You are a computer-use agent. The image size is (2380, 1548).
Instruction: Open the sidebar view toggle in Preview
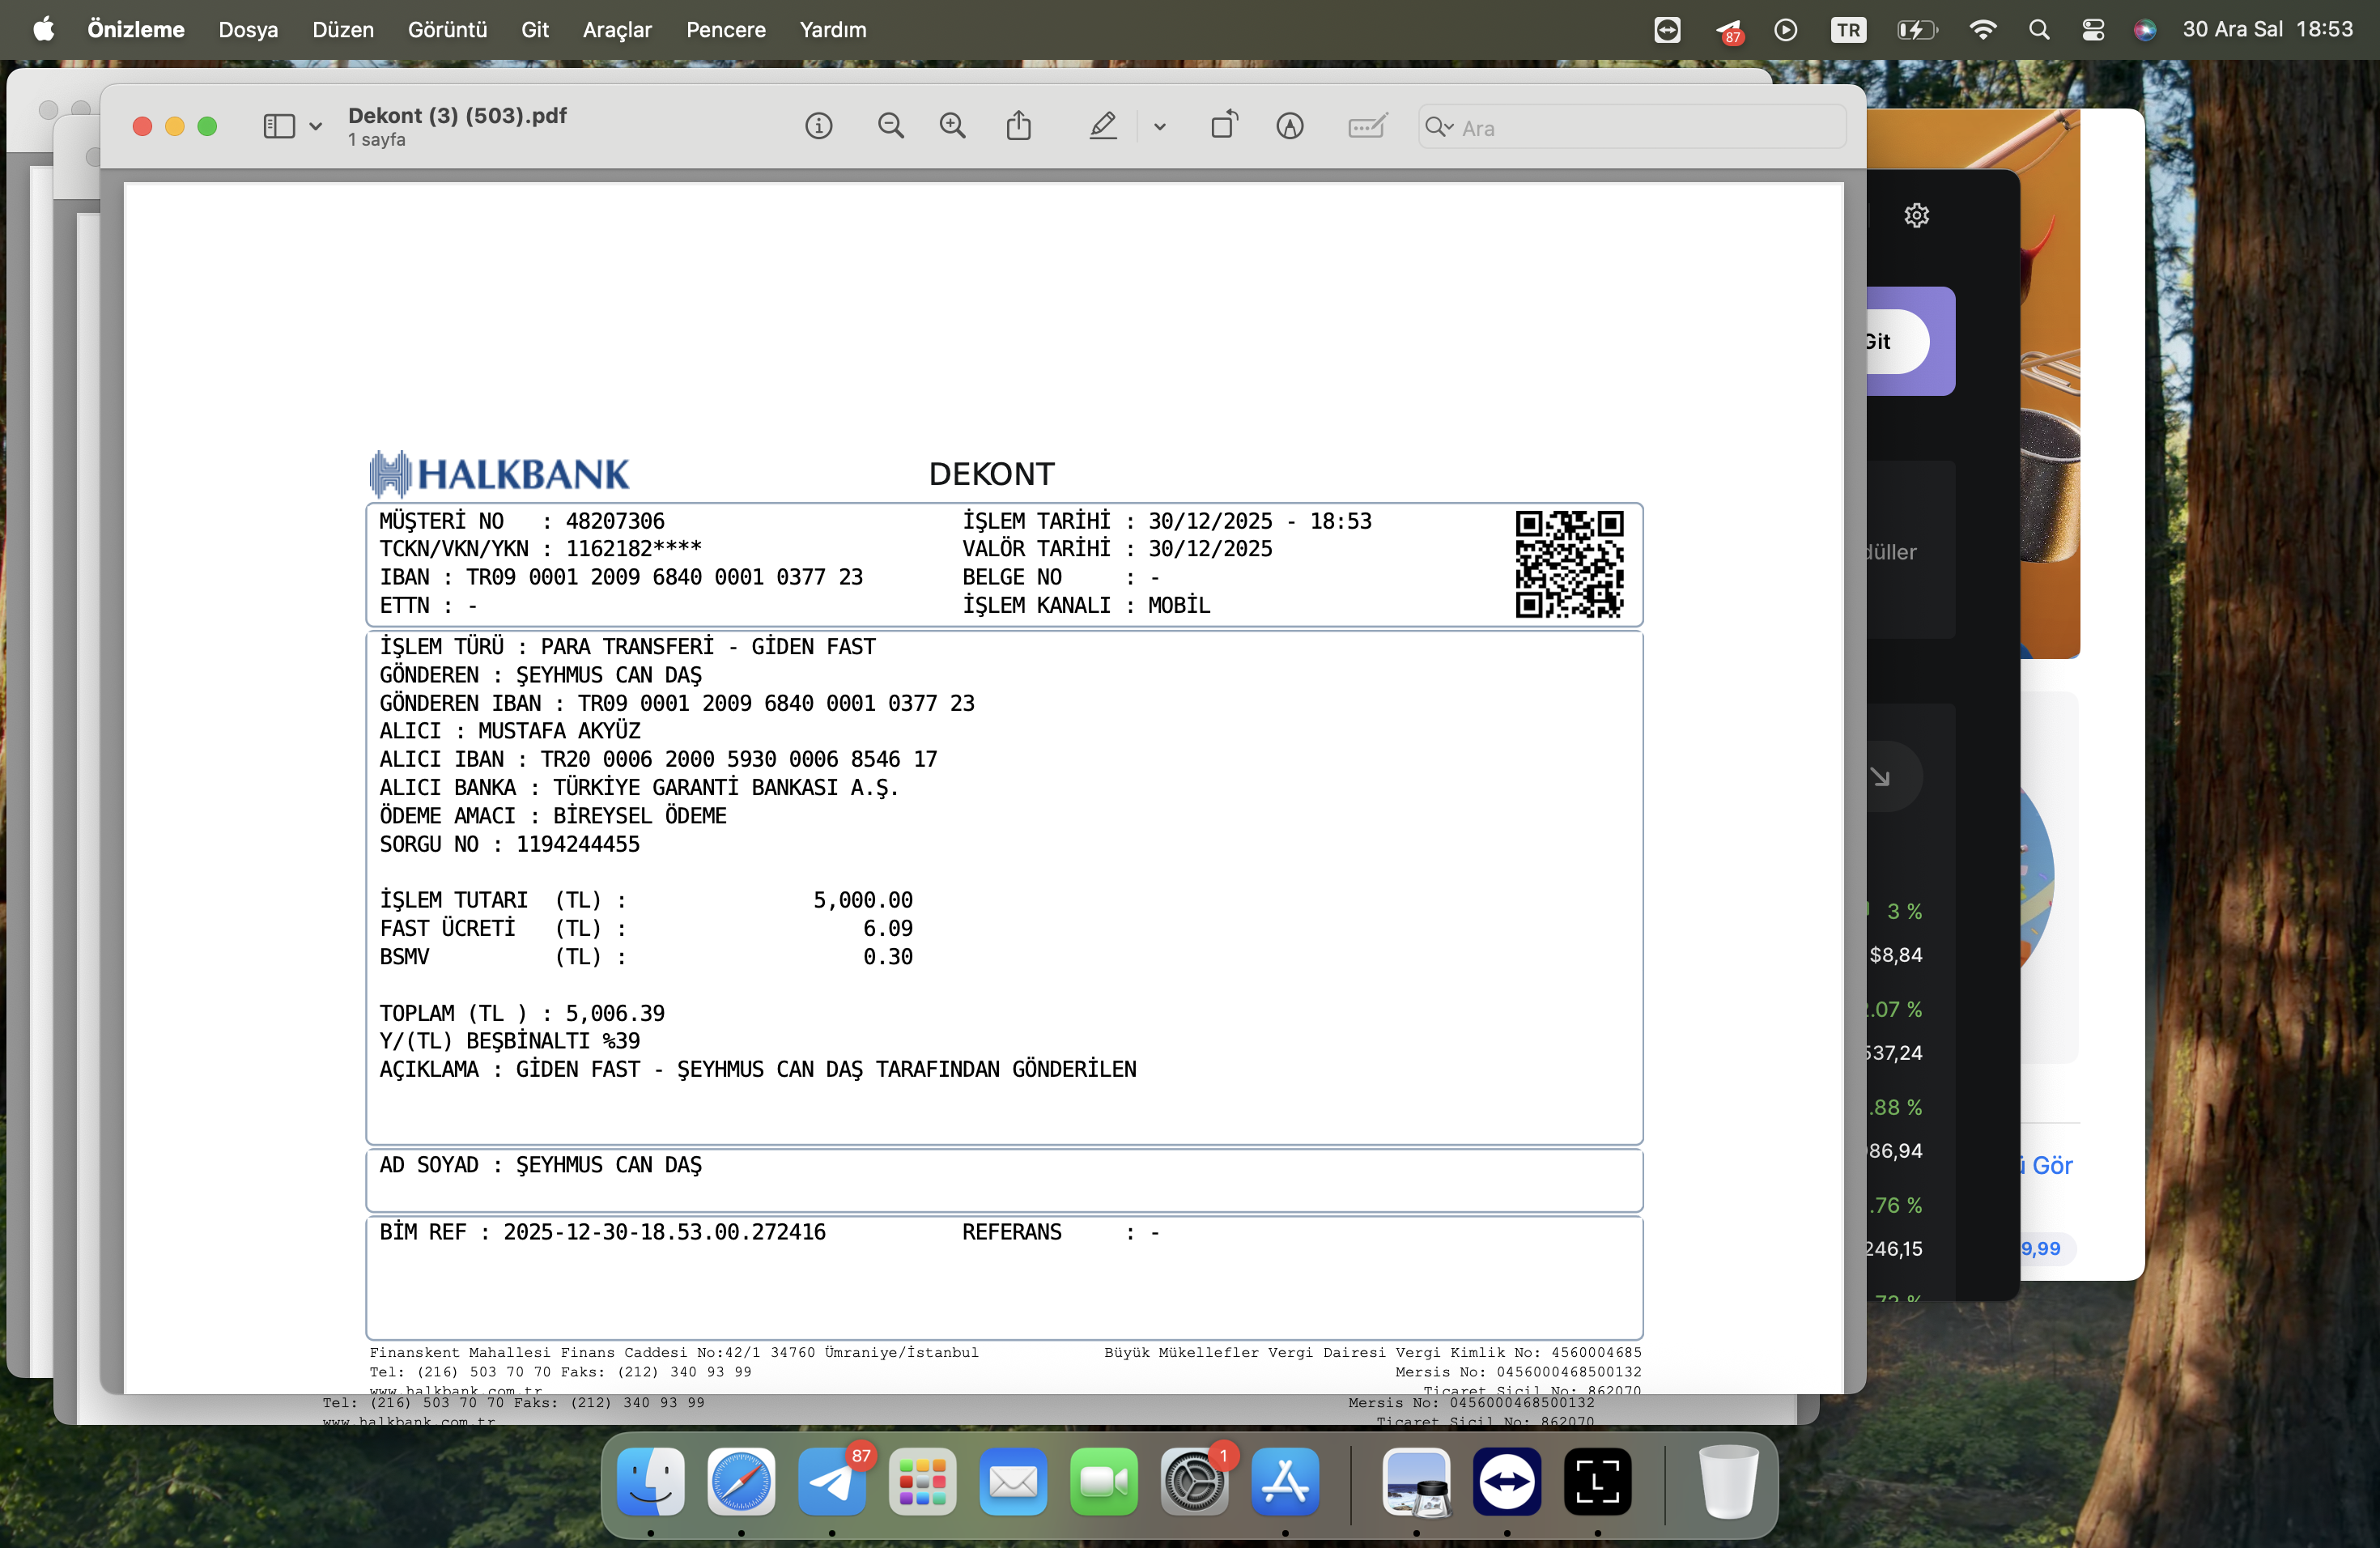279,126
